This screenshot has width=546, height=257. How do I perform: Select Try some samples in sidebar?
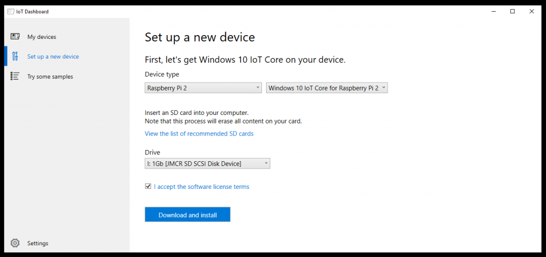[50, 77]
